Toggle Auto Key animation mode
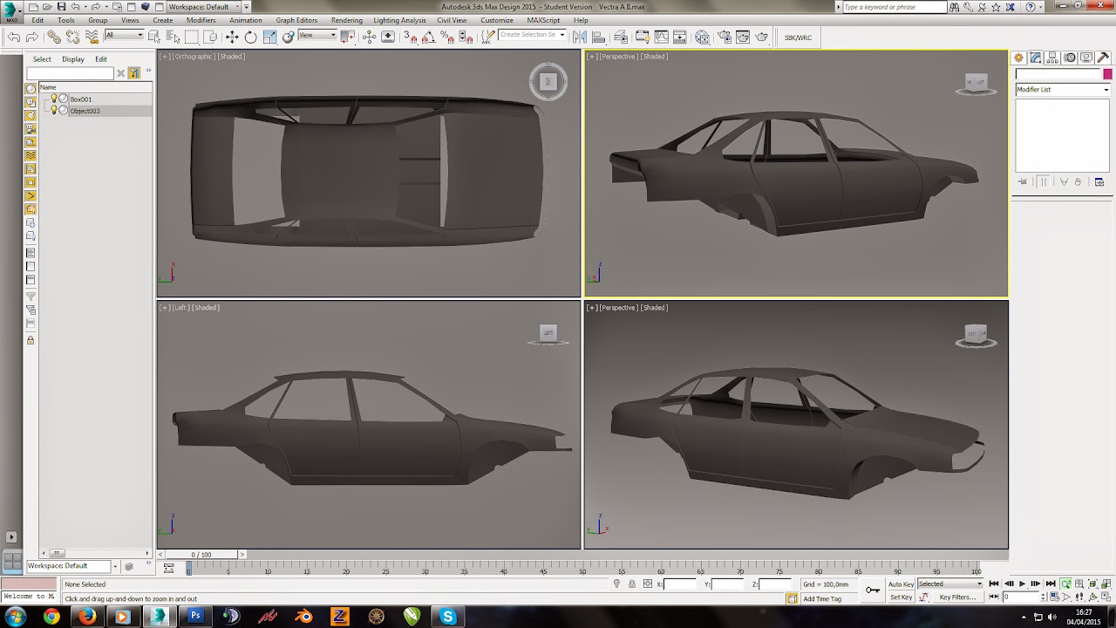The image size is (1116, 628). (x=901, y=584)
